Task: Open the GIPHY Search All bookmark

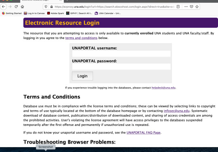Action: 79,13
